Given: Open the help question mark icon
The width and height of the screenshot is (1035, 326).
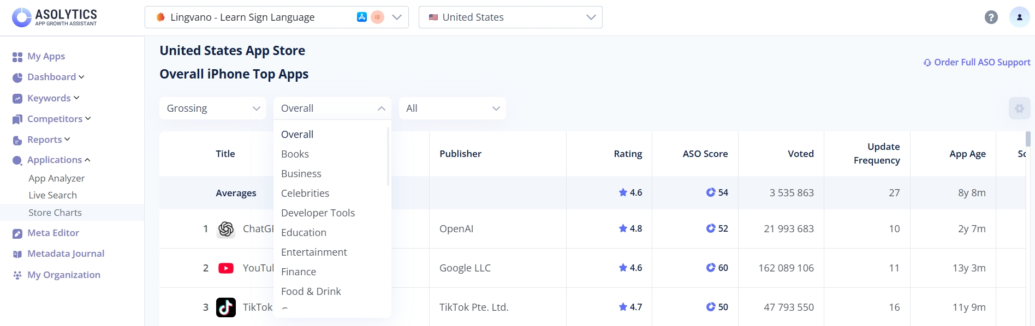Looking at the screenshot, I should 991,17.
